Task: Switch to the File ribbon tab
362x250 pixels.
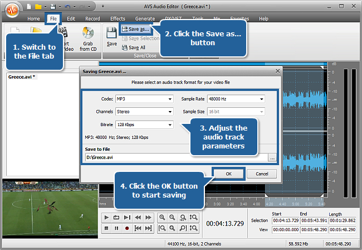Action: coord(53,19)
